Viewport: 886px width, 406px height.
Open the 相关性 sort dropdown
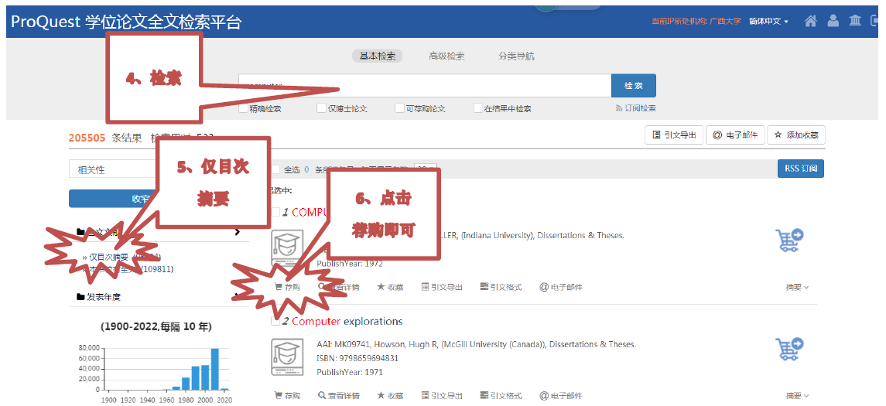(113, 169)
